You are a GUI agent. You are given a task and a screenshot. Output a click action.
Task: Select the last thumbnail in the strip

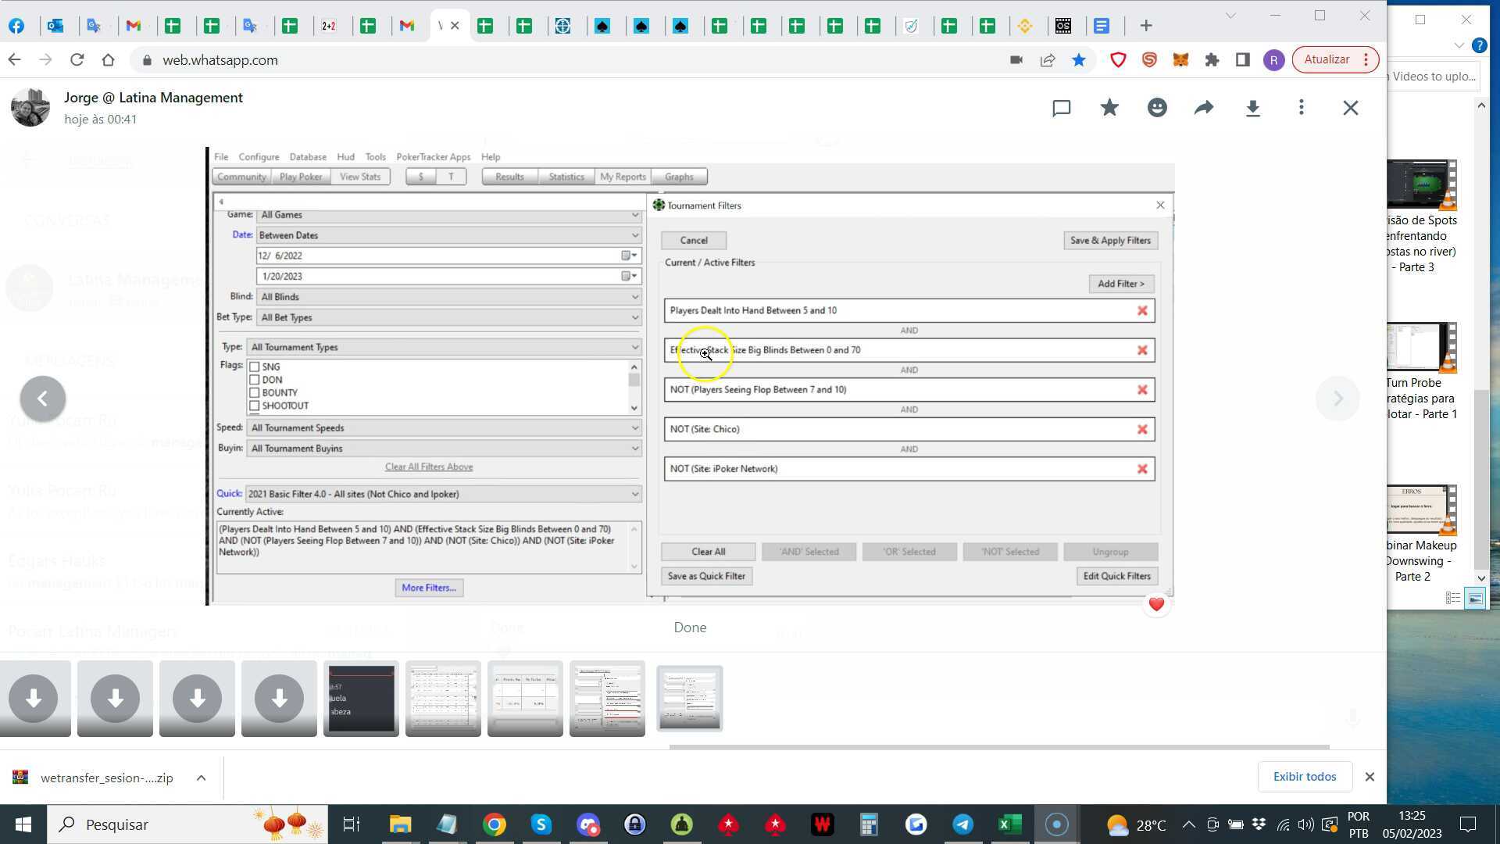pyautogui.click(x=689, y=698)
